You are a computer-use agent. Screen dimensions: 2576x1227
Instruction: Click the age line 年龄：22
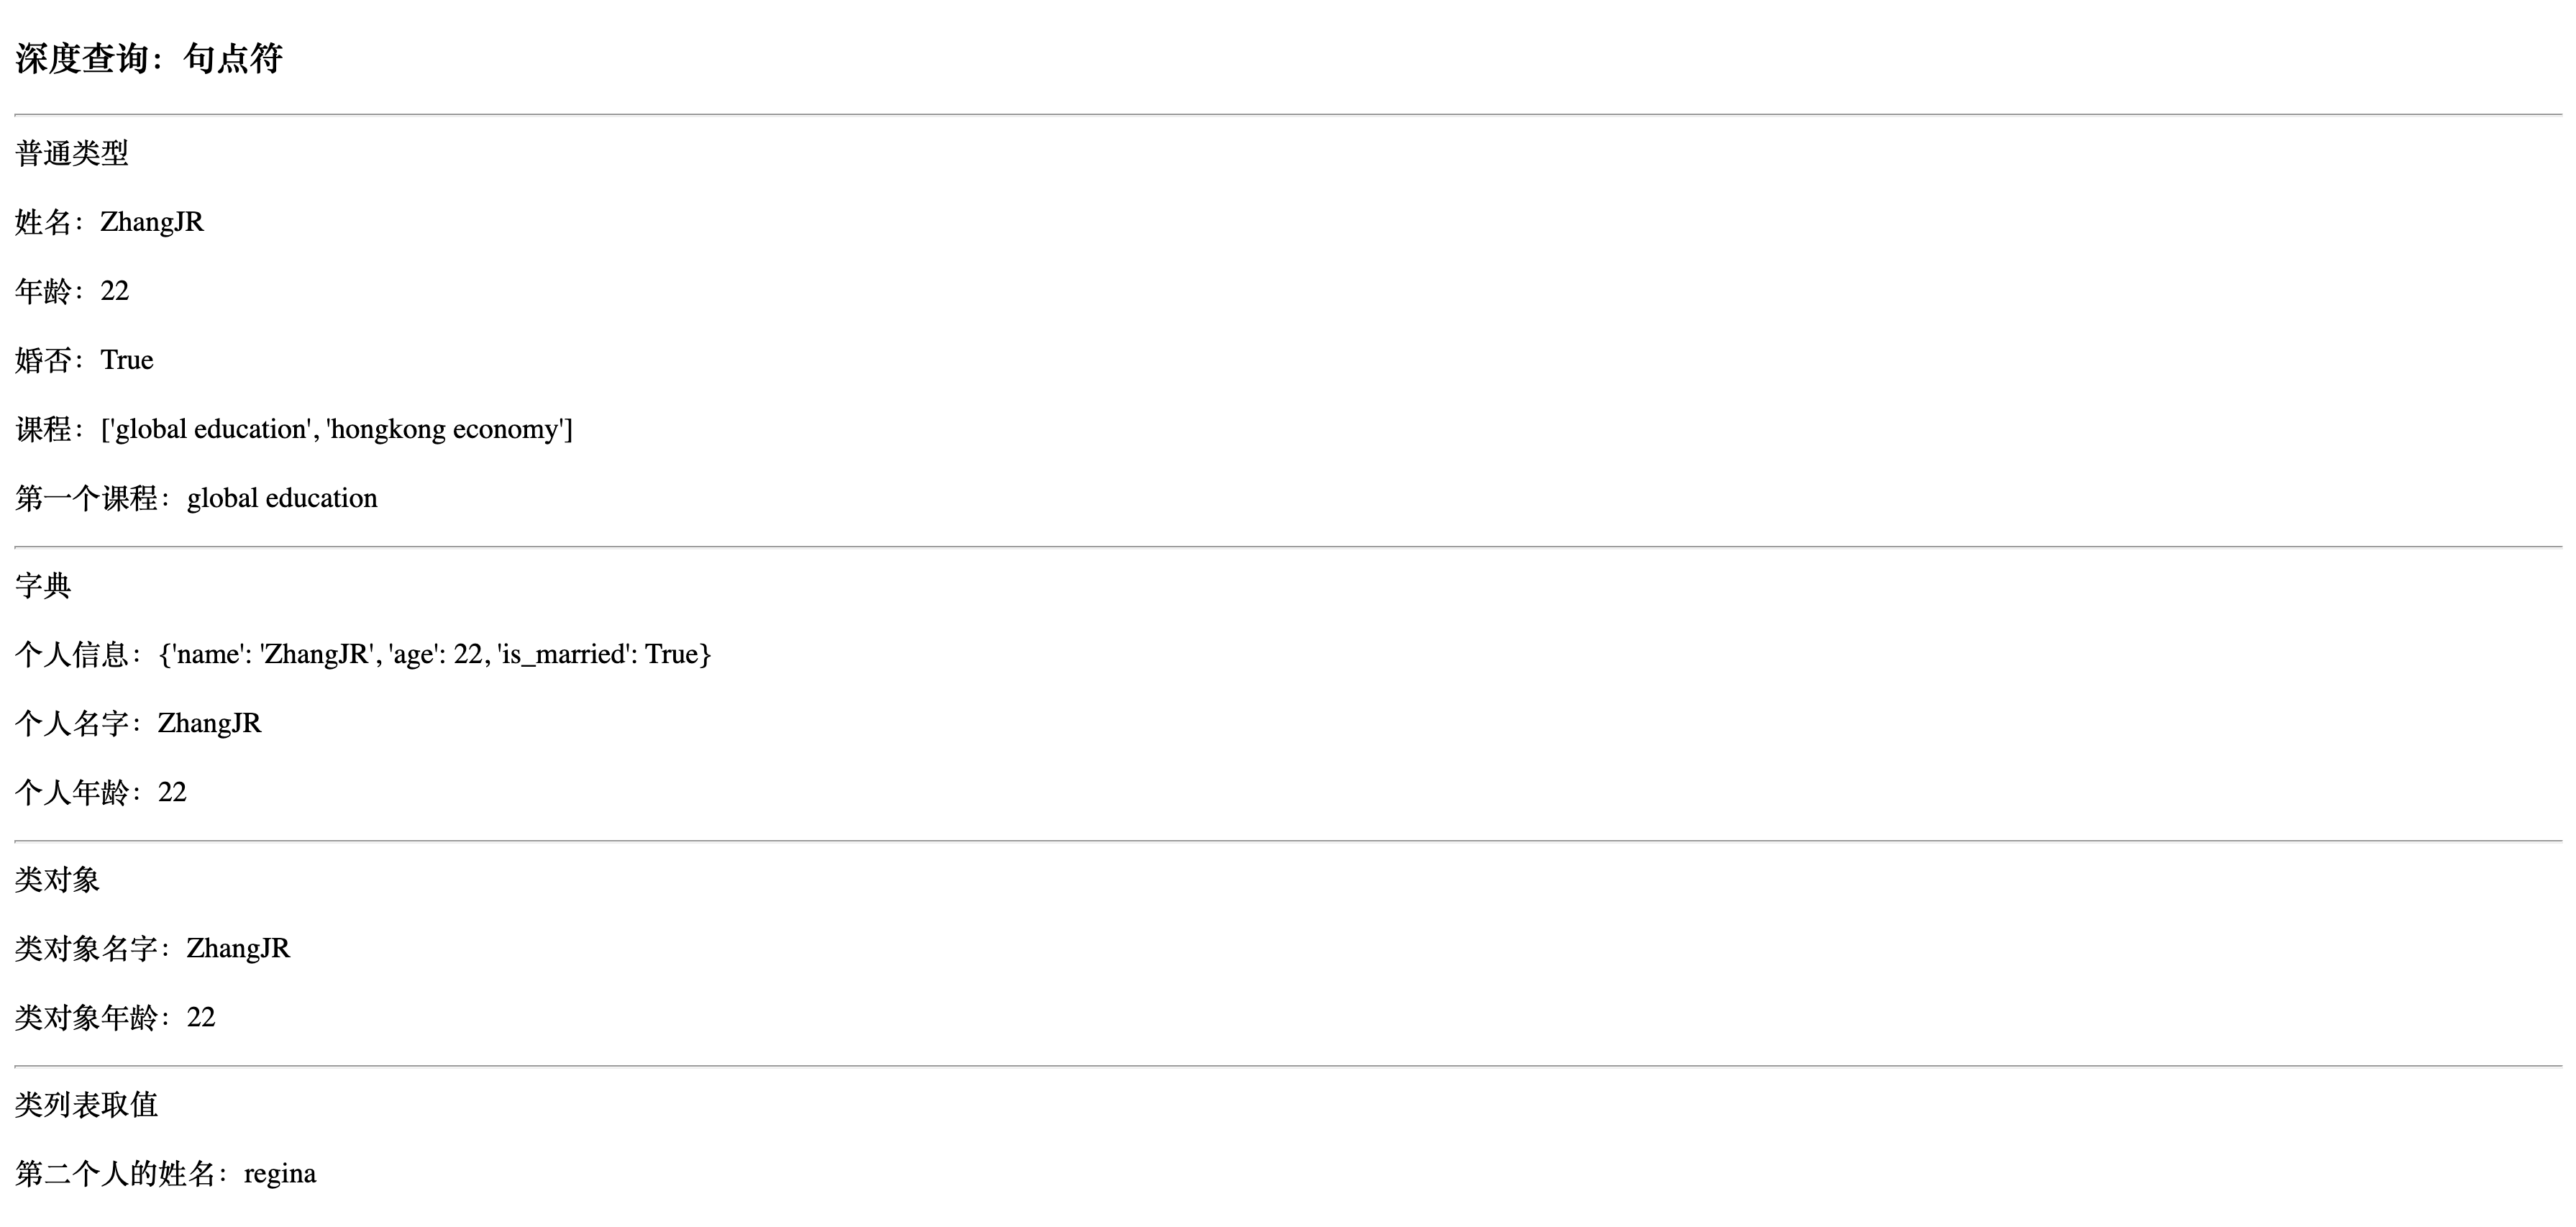pos(72,291)
